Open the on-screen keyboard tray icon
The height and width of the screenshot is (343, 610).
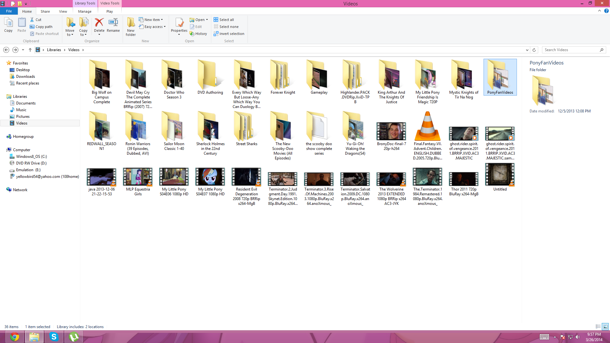(x=544, y=337)
